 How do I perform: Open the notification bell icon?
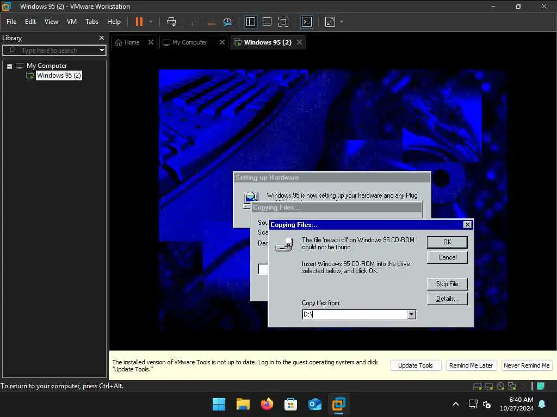pos(542,404)
